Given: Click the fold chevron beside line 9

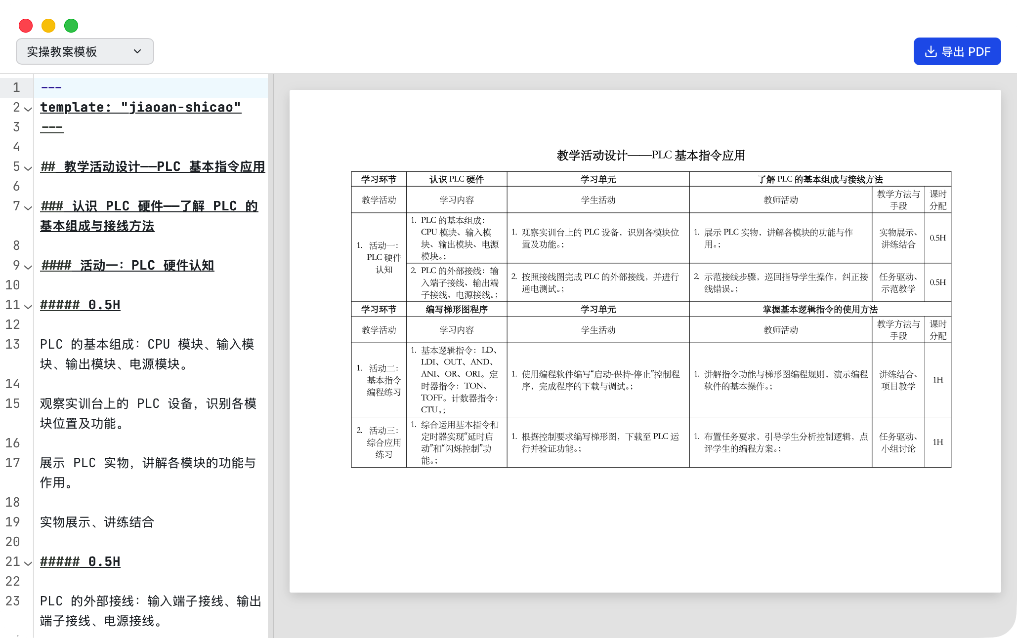Looking at the screenshot, I should (x=27, y=267).
